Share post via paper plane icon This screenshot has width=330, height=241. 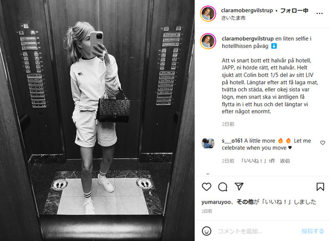(x=239, y=187)
